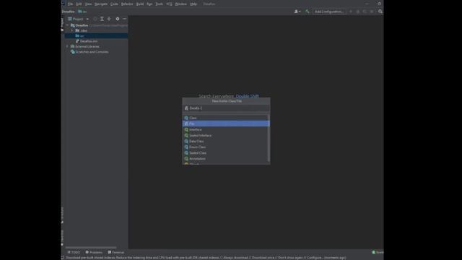Viewport: 462px width, 260px height.
Task: Choose Interface in the New Kotlin list
Action: click(225, 130)
